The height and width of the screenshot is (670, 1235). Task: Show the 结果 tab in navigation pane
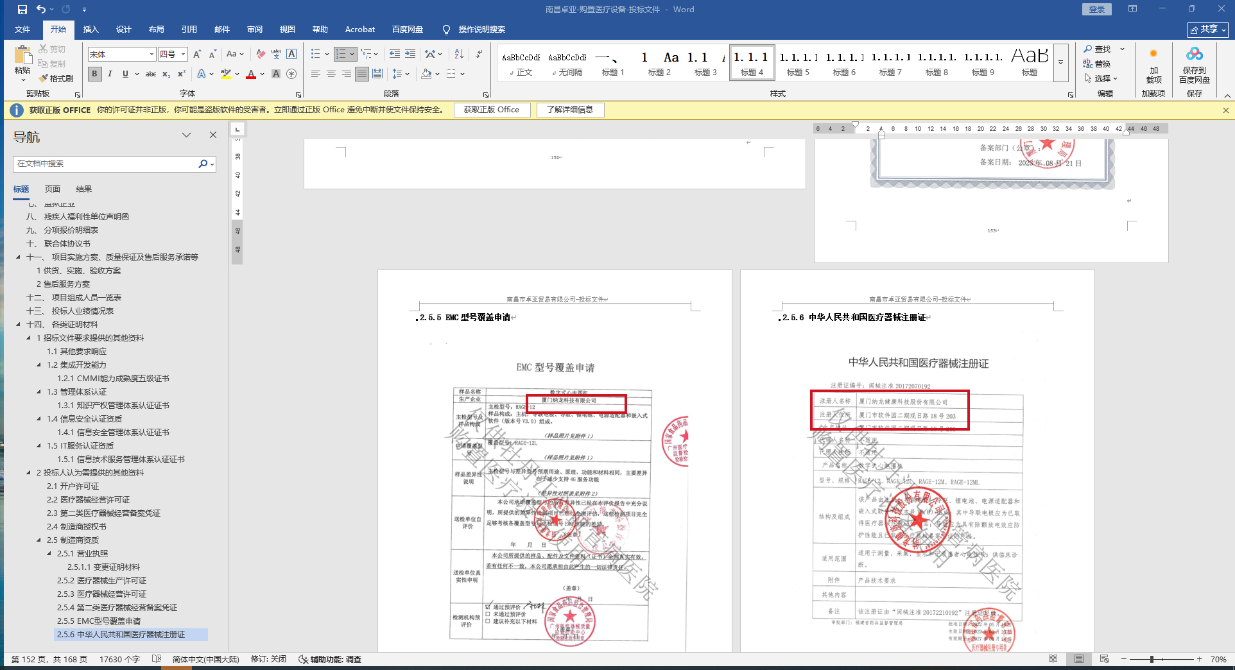(84, 189)
